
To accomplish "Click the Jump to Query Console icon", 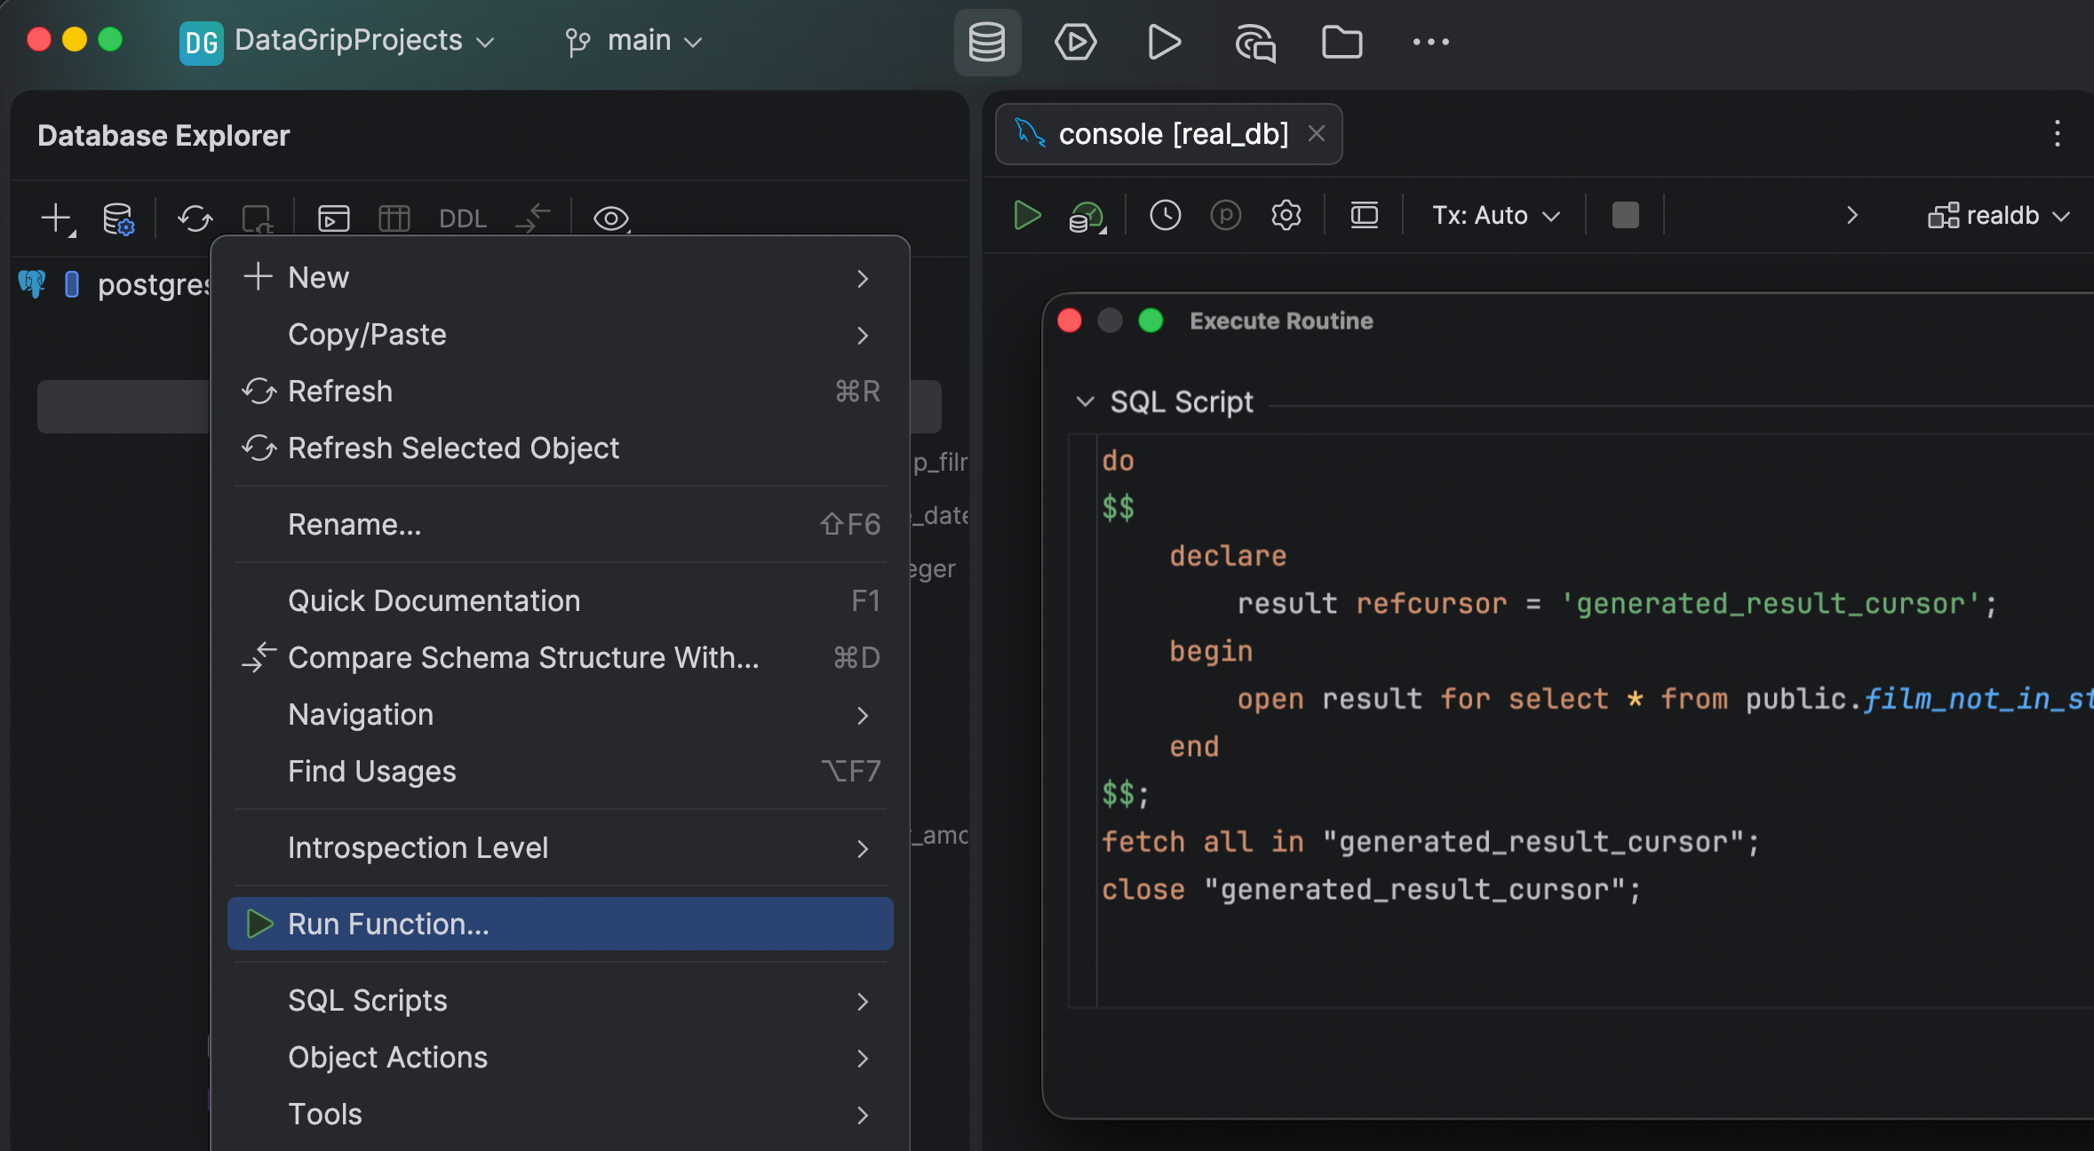I will point(334,218).
